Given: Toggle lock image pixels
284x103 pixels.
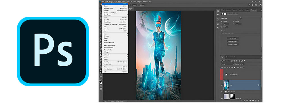Looking at the screenshot, I should tap(227, 67).
